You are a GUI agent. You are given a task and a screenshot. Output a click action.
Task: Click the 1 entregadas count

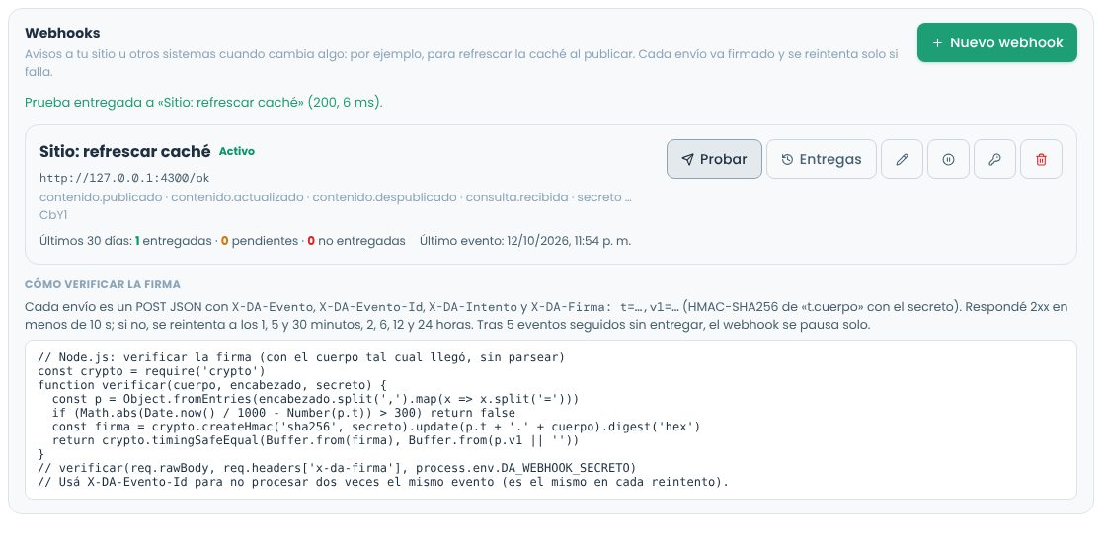(x=172, y=241)
